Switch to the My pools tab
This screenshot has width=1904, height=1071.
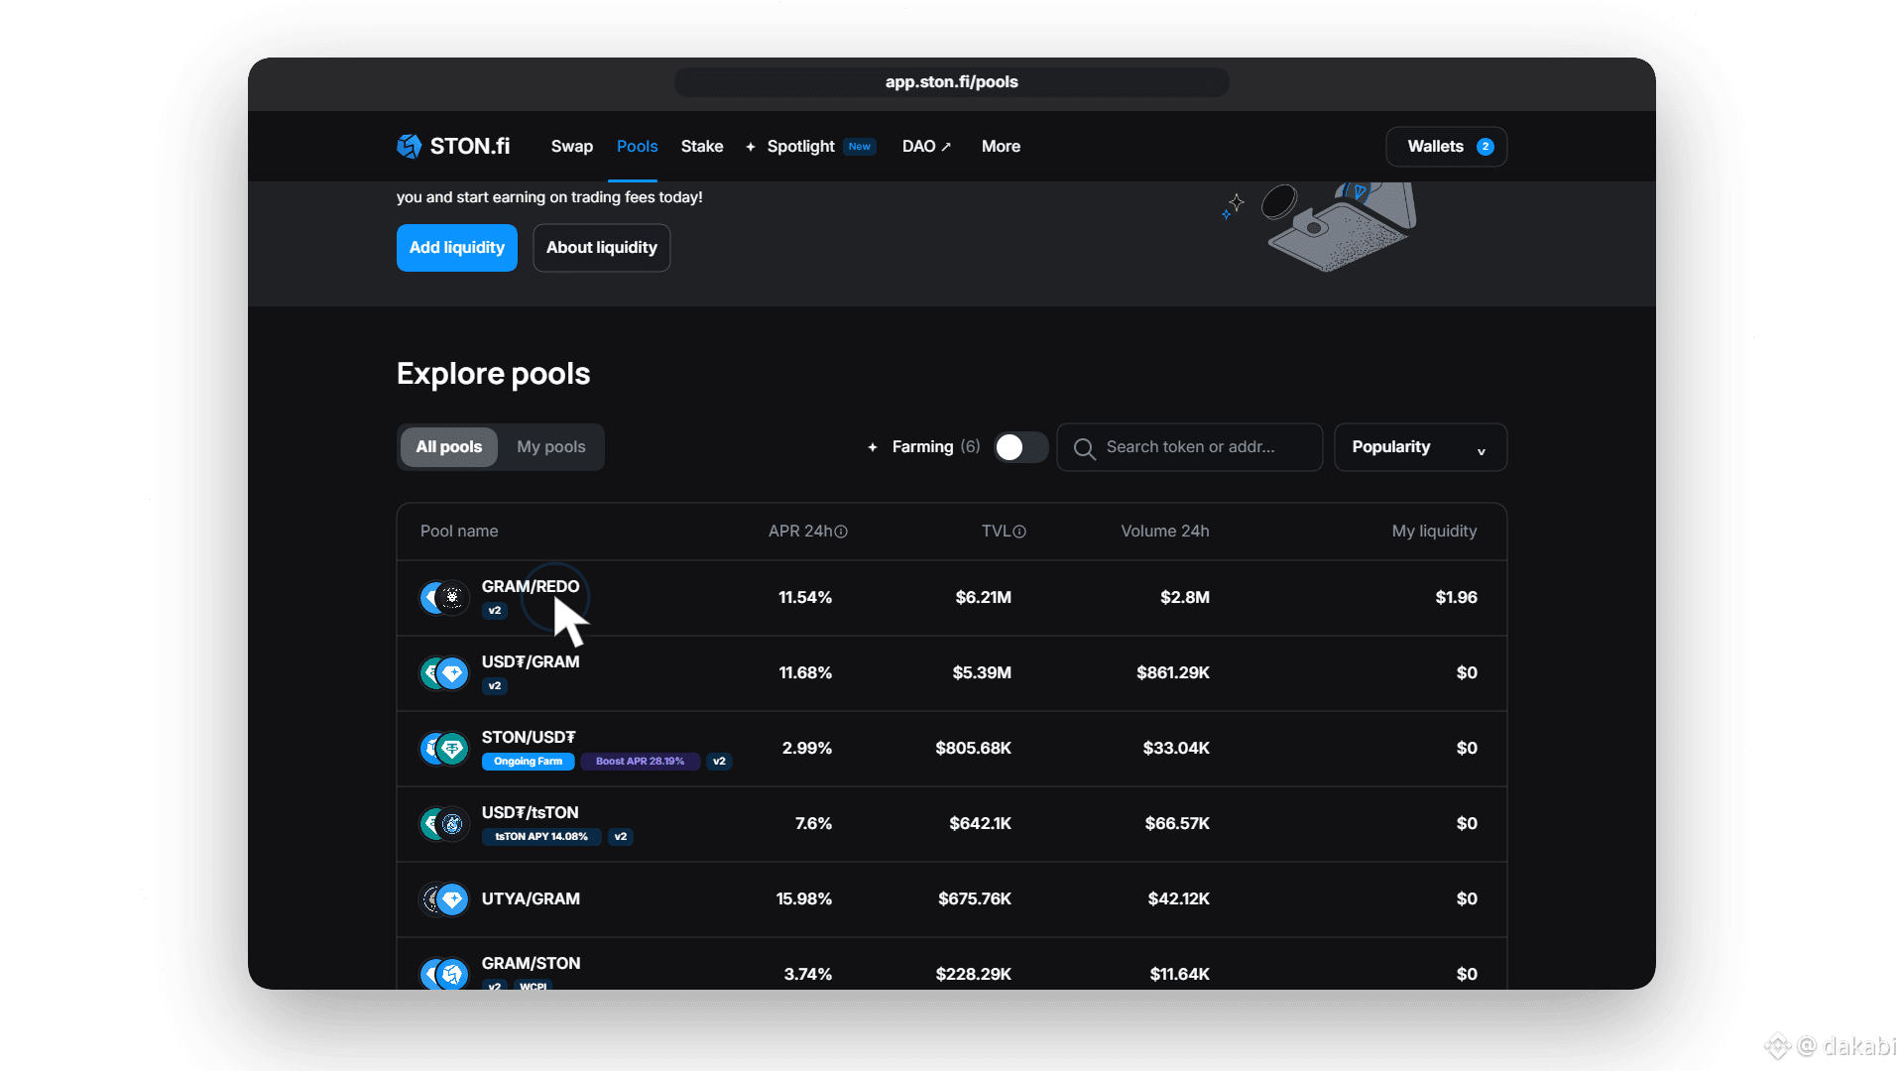point(551,447)
